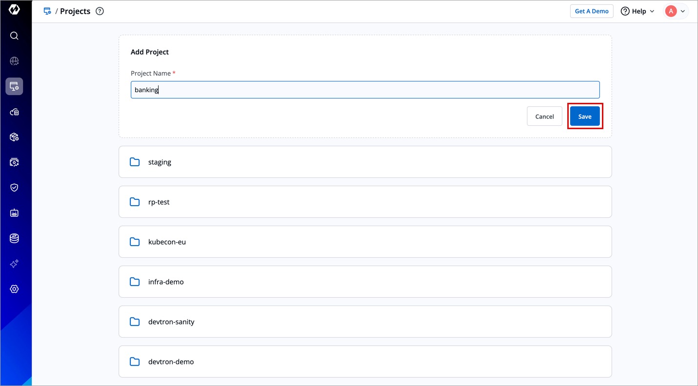This screenshot has width=698, height=386.
Task: Click the Devtron logo in sidebar
Action: point(14,10)
